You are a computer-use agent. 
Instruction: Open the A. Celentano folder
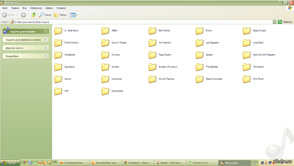[x=66, y=31]
